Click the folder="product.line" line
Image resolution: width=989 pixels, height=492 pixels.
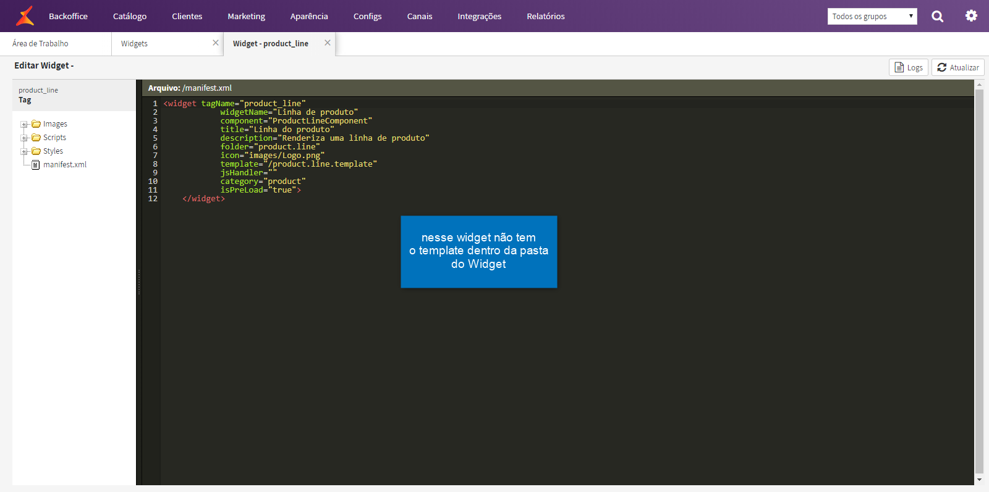[x=270, y=147]
